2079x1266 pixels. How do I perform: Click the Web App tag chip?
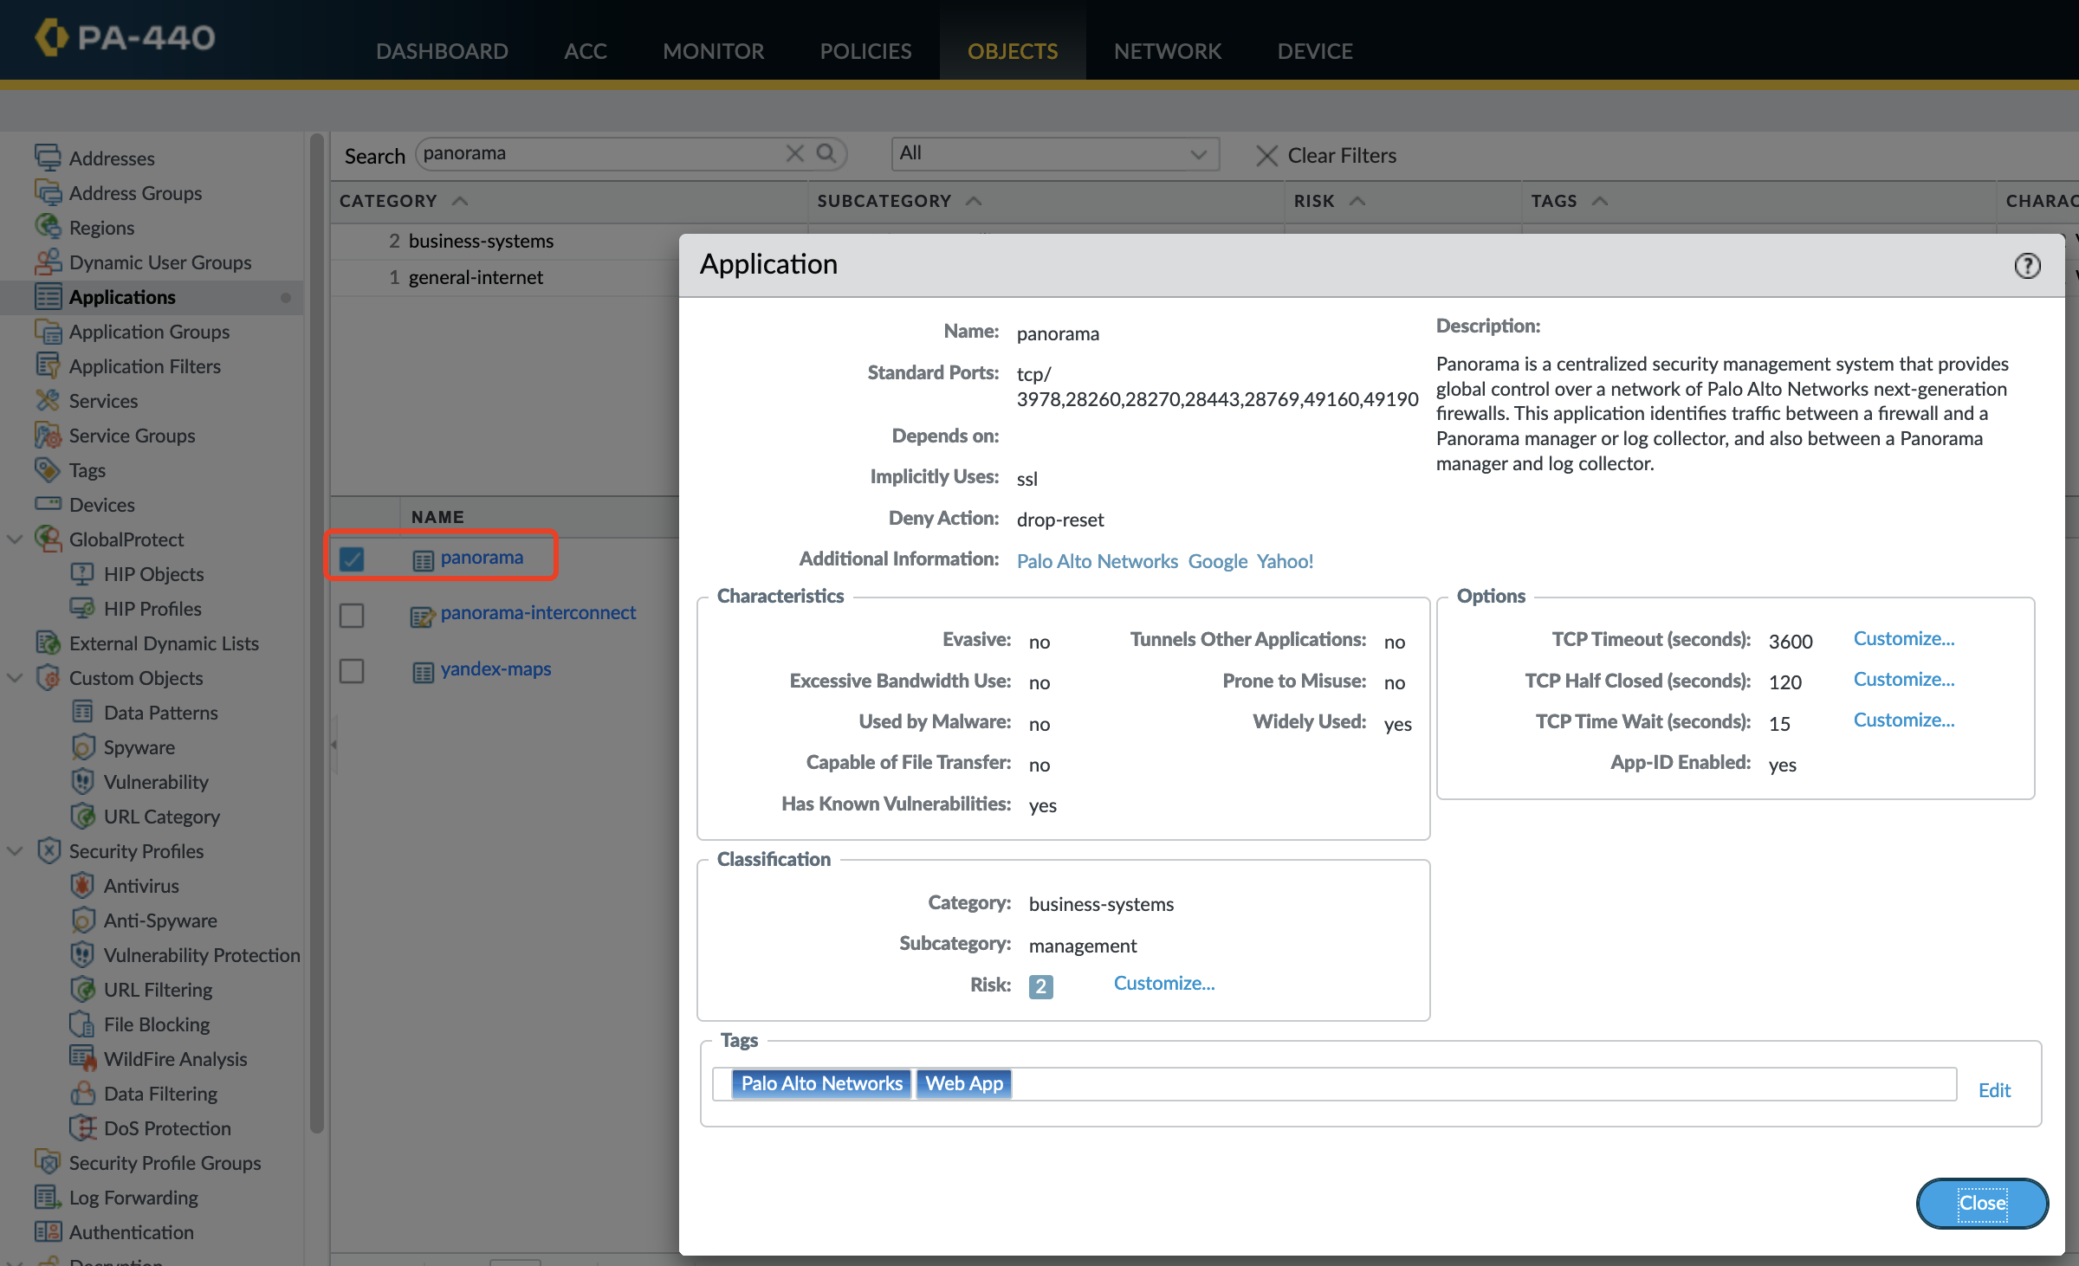click(x=963, y=1083)
